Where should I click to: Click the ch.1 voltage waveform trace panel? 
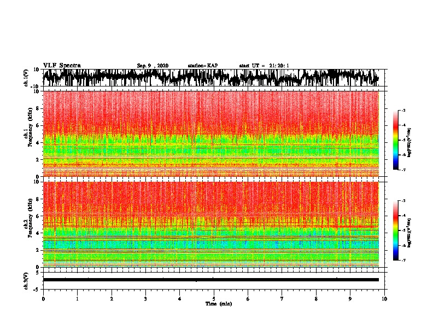coord(213,78)
